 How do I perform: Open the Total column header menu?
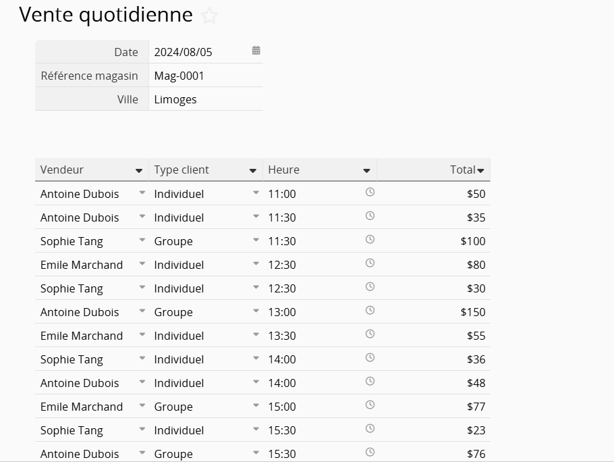coord(481,171)
